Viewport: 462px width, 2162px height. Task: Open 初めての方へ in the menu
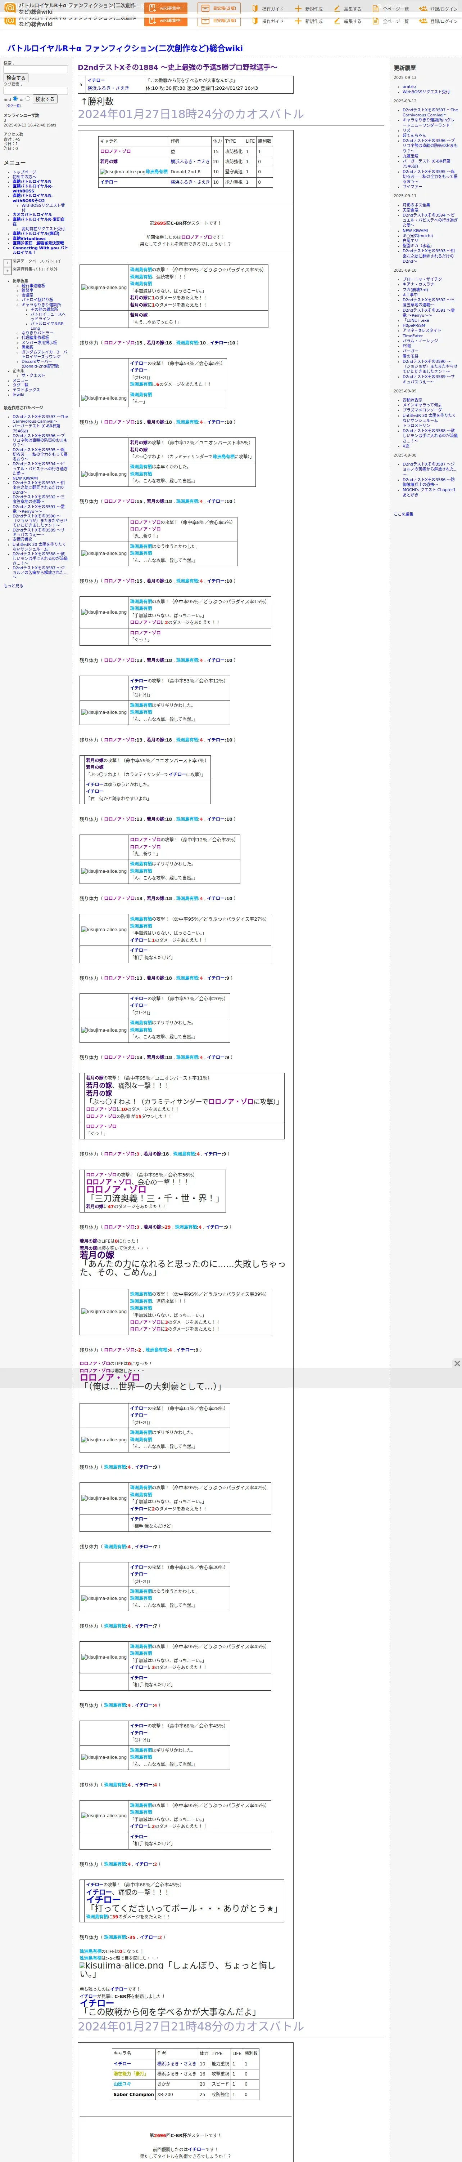point(24,176)
